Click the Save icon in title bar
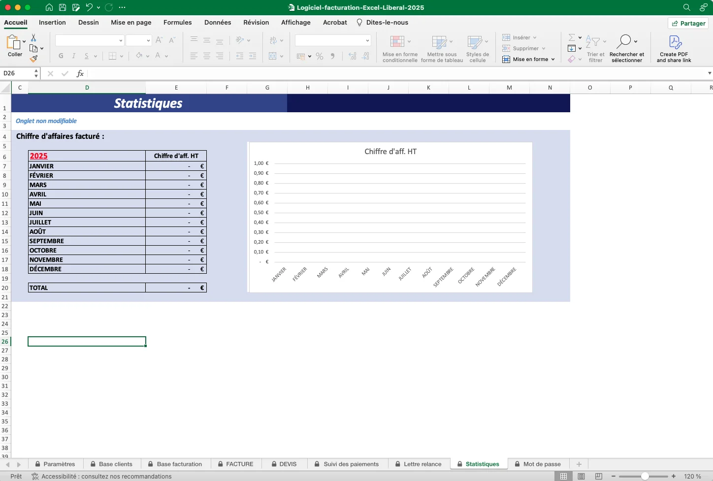 click(x=63, y=7)
